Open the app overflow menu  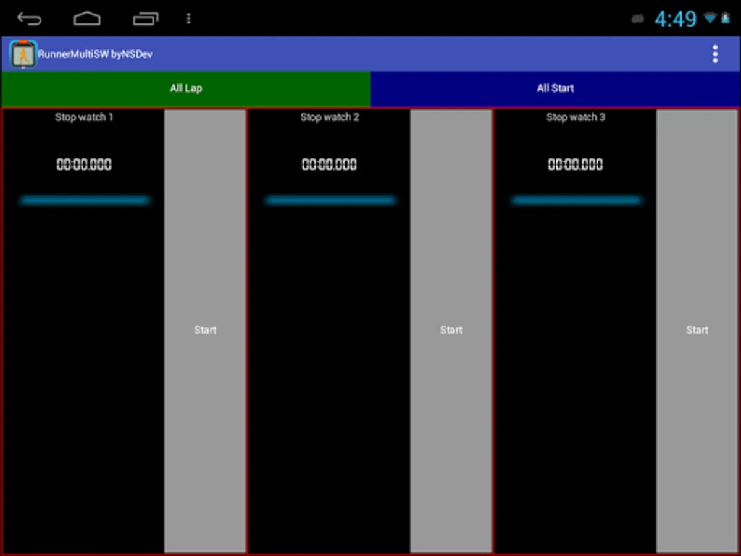pos(715,54)
